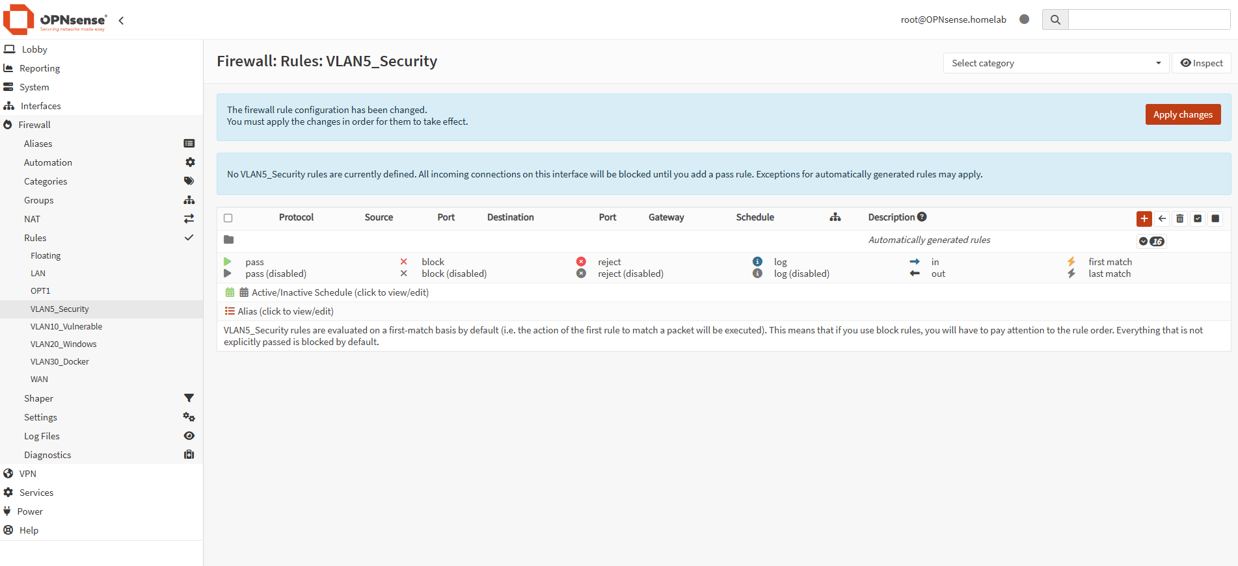Click the Categories tags icon

click(x=189, y=181)
